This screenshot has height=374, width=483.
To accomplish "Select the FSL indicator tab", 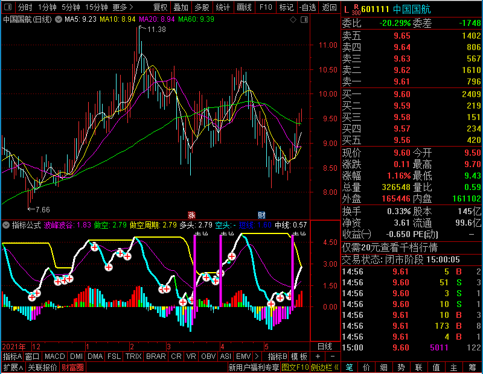I will tap(114, 357).
